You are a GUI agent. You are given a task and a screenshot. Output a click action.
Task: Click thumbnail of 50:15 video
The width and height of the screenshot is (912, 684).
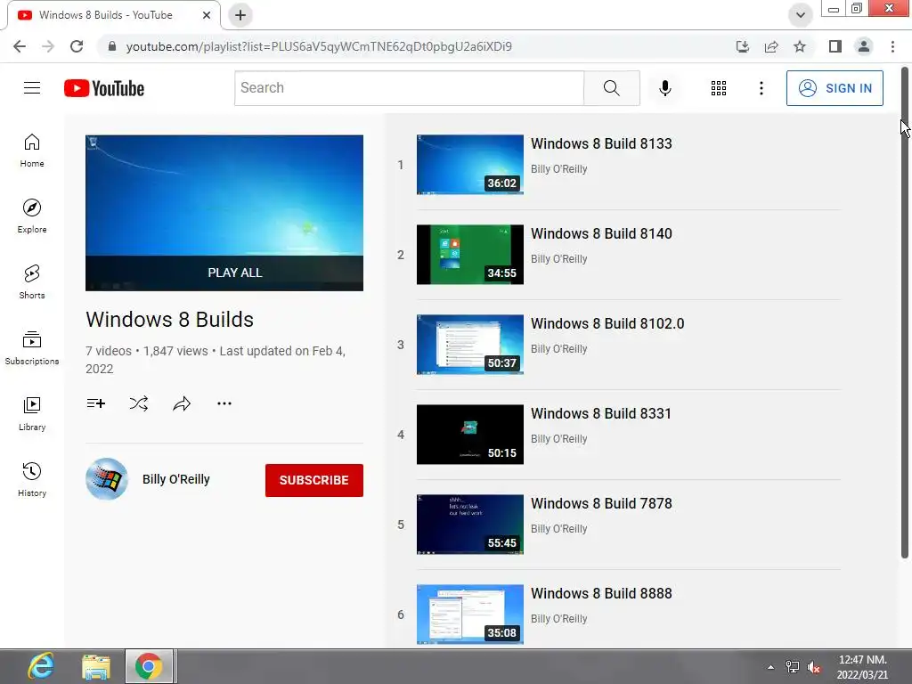click(x=470, y=435)
